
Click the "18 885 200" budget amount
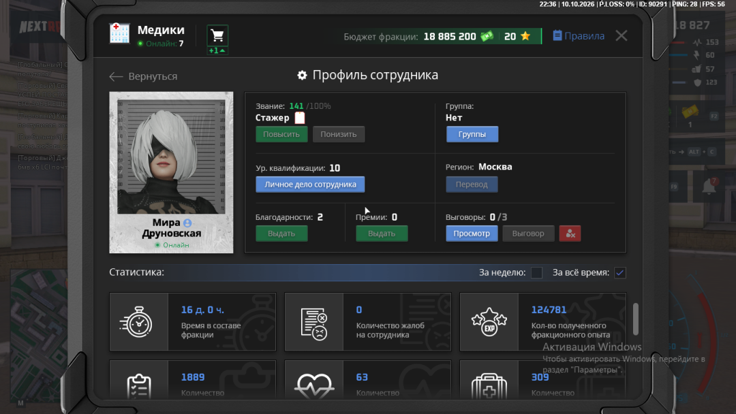(x=450, y=37)
